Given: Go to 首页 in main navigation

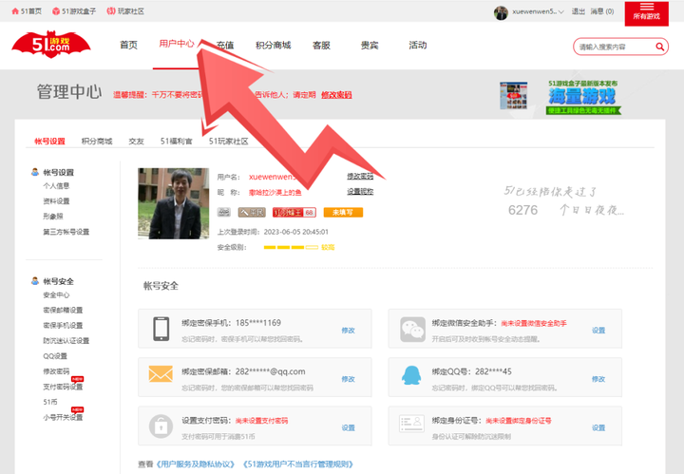Looking at the screenshot, I should (x=128, y=45).
